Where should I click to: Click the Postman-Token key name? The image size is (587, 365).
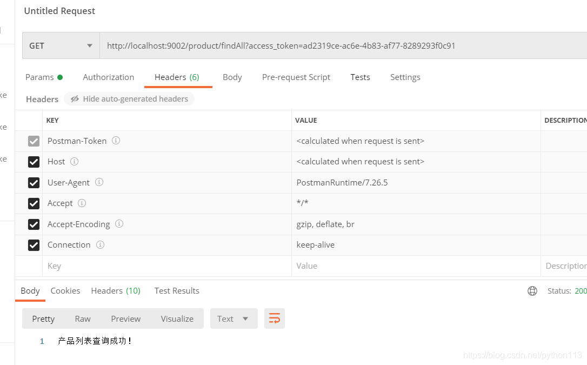[x=77, y=141]
